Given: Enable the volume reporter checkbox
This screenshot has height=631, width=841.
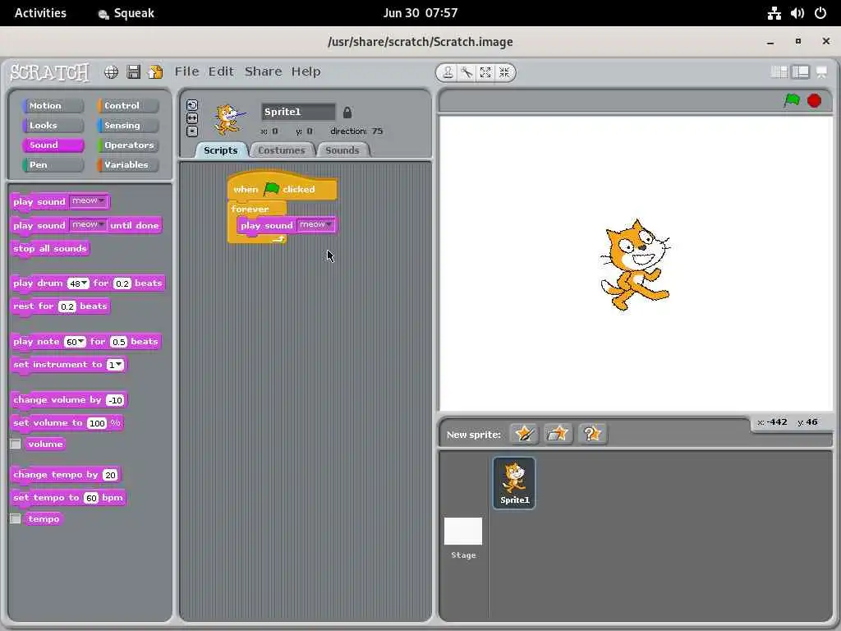Looking at the screenshot, I should click(x=16, y=444).
